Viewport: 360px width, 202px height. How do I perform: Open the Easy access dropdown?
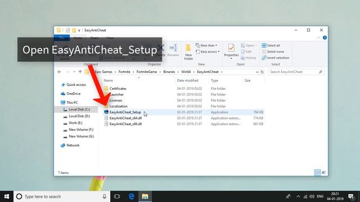pyautogui.click(x=208, y=52)
